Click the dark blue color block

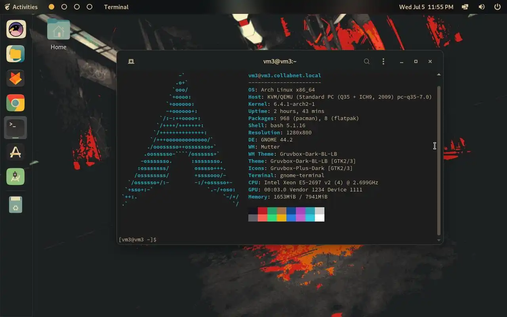pyautogui.click(x=291, y=211)
